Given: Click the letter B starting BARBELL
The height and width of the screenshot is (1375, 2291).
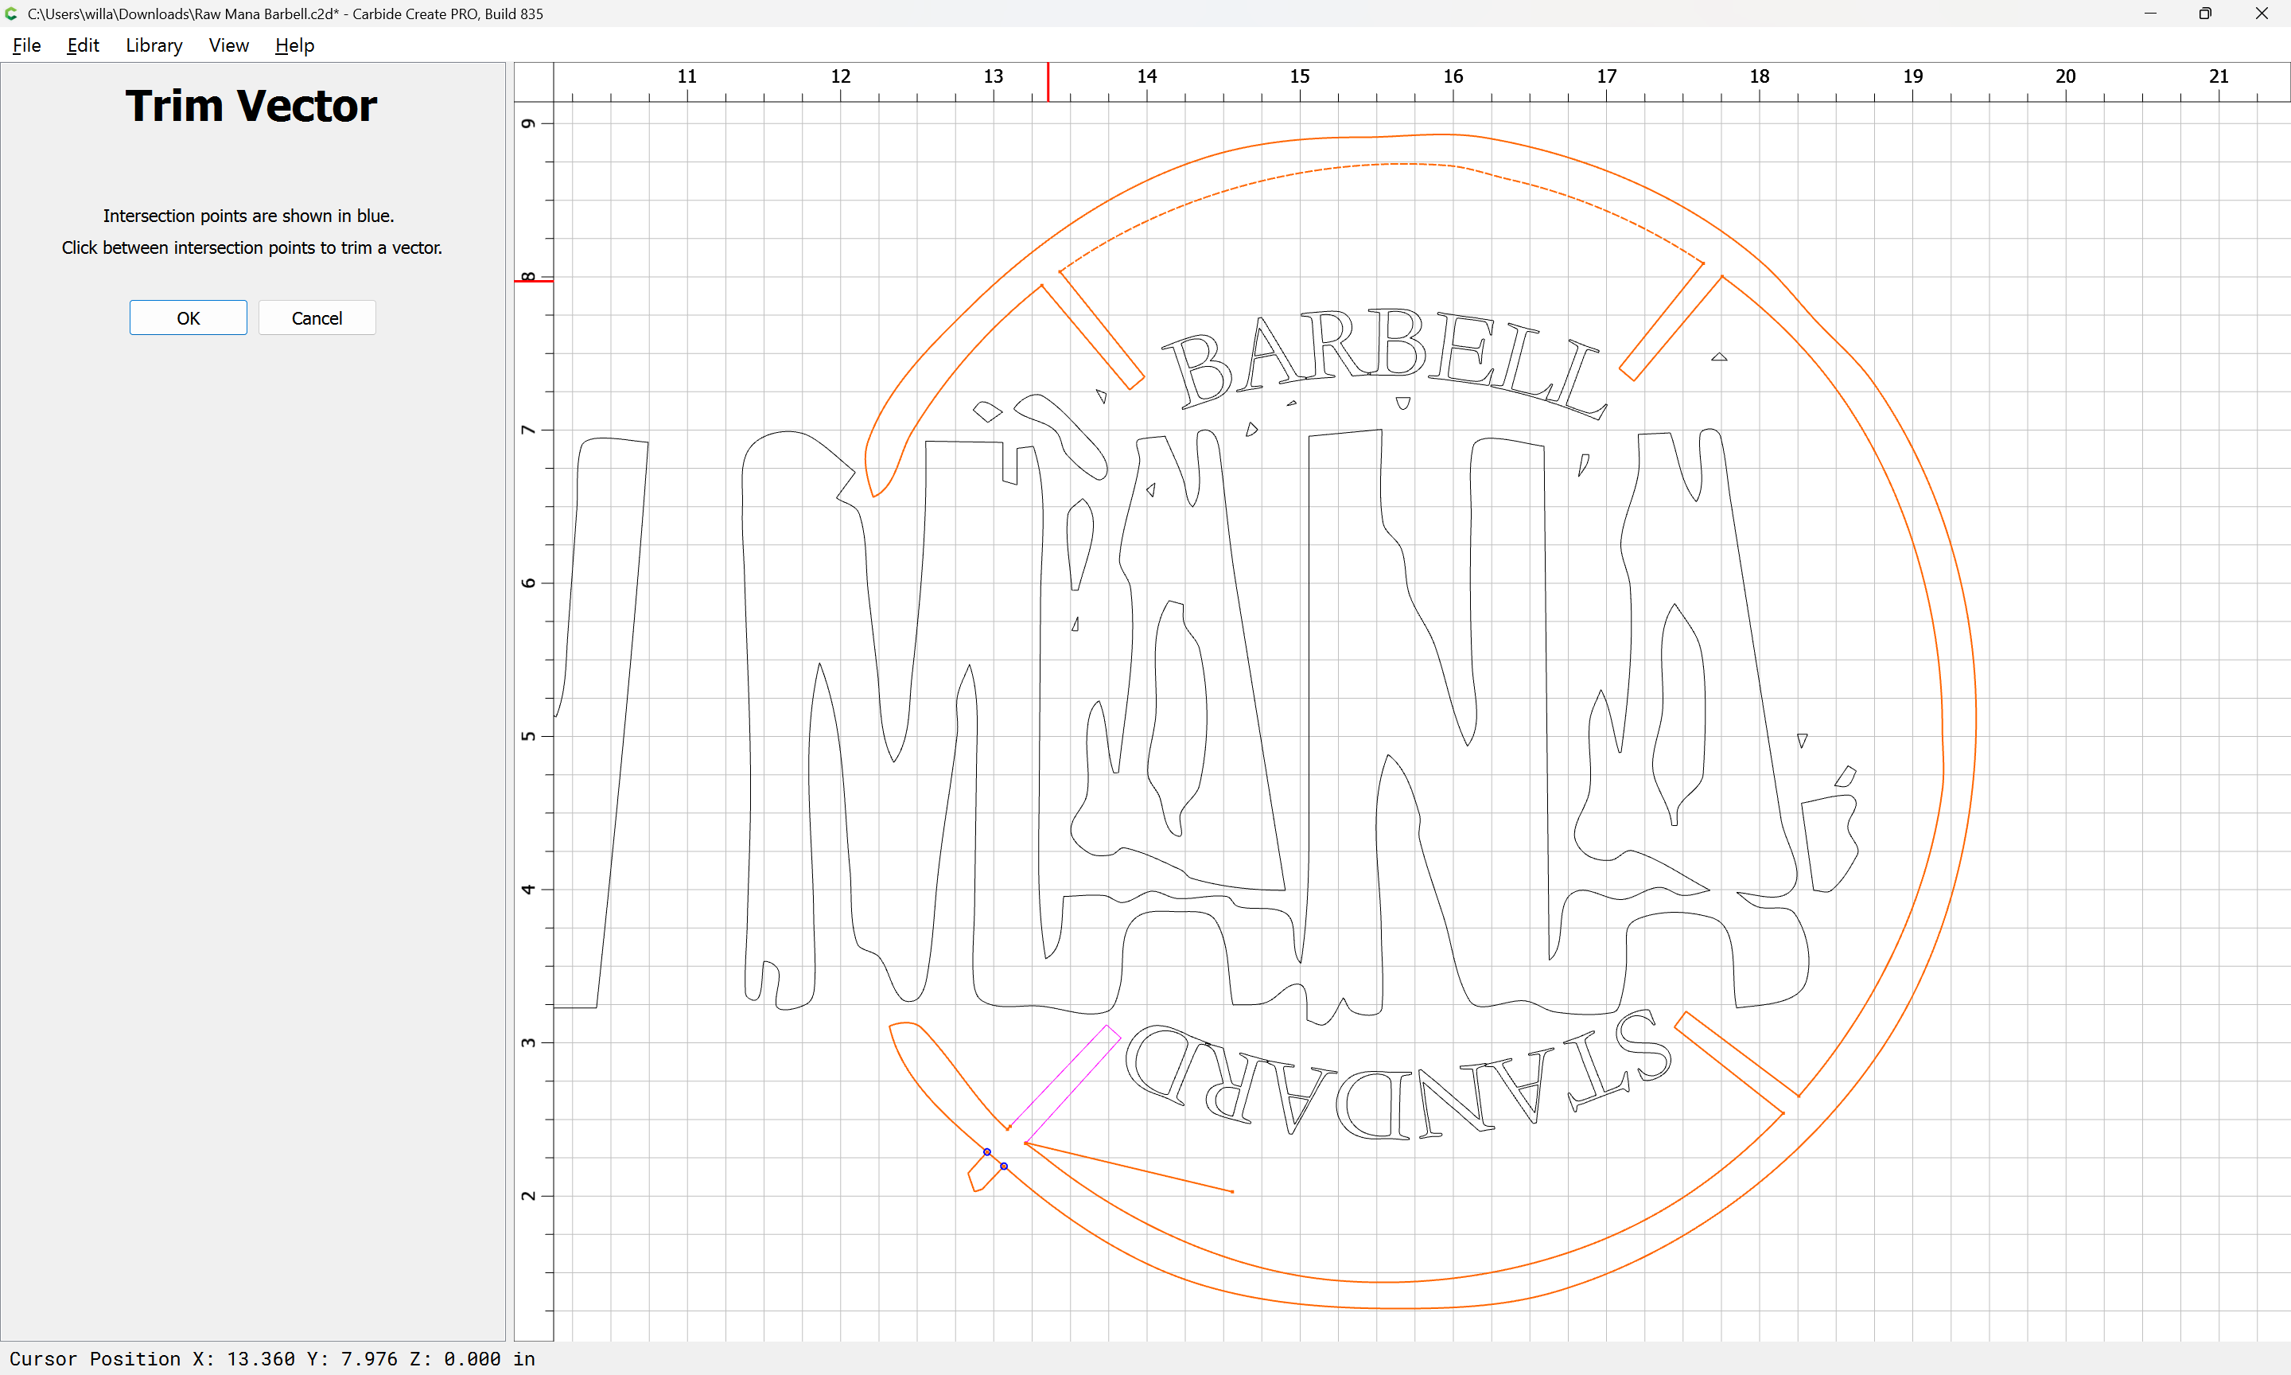Looking at the screenshot, I should click(1198, 371).
